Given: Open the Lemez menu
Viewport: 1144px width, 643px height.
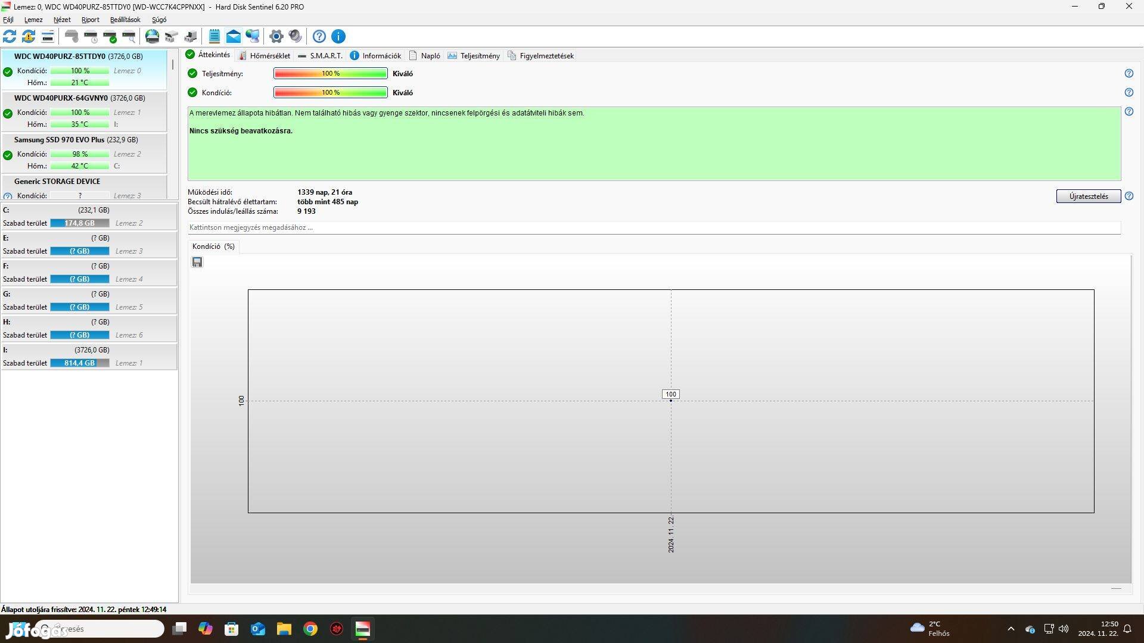Looking at the screenshot, I should point(33,20).
